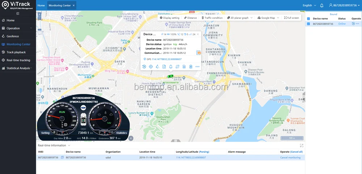Click the three-dot more icon in device popup

tap(197, 67)
